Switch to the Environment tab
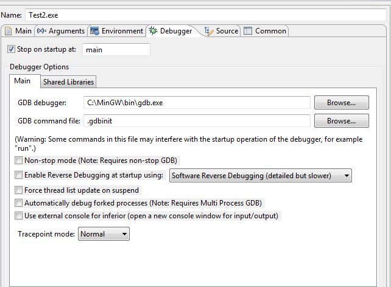The width and height of the screenshot is (391, 287). (x=117, y=31)
